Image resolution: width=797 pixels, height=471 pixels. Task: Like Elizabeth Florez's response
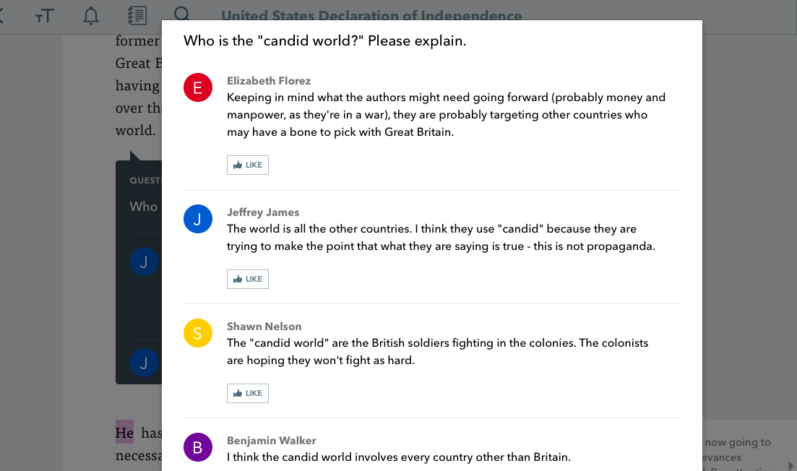pyautogui.click(x=248, y=165)
